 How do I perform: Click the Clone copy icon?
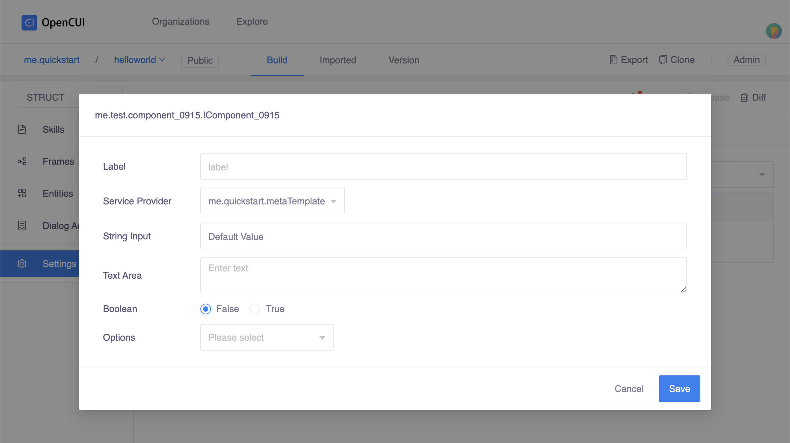pos(663,60)
